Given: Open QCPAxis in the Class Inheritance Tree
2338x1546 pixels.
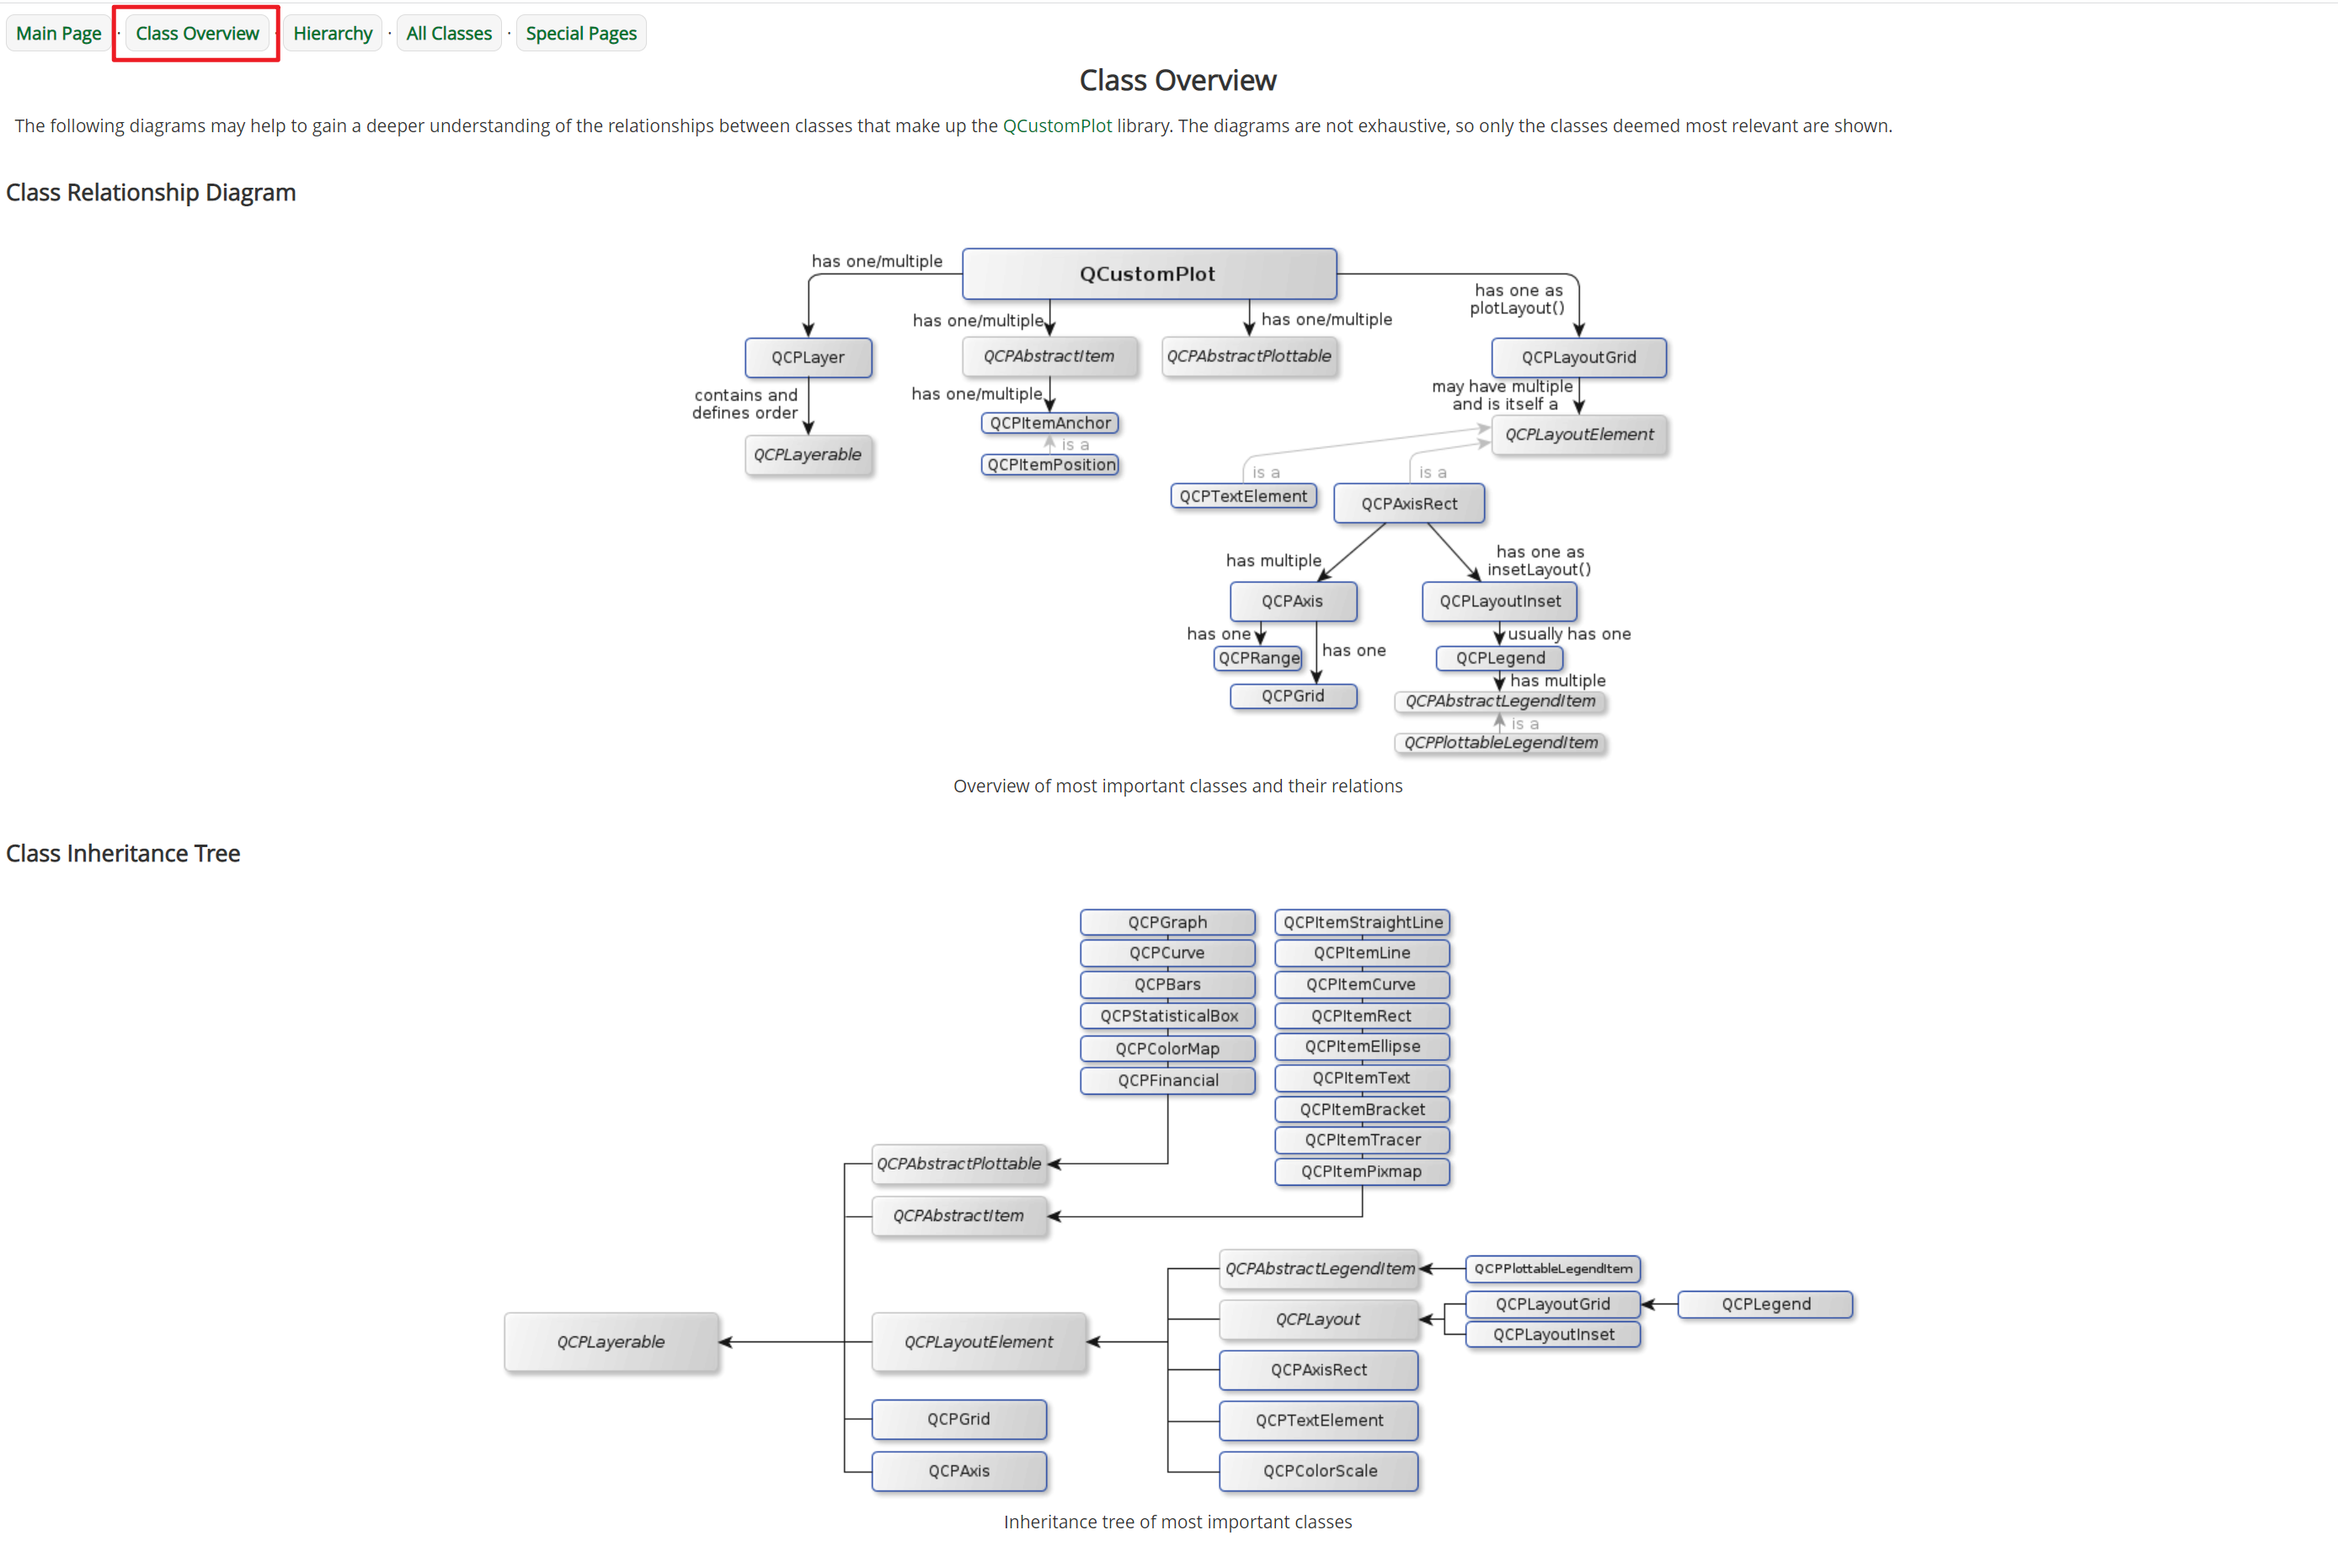Looking at the screenshot, I should 959,1471.
